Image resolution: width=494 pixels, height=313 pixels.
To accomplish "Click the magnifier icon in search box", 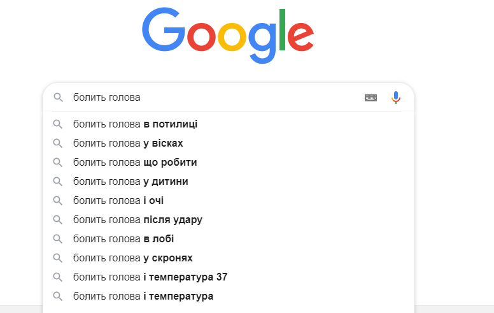I will tap(58, 98).
